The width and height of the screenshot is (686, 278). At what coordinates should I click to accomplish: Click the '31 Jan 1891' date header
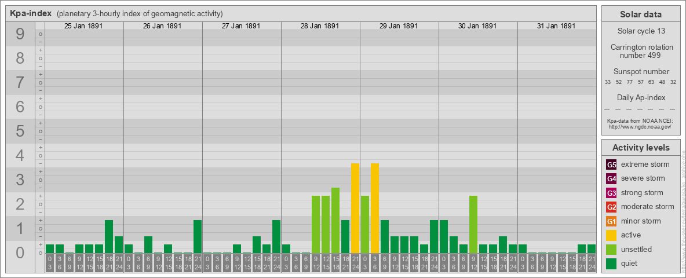pos(556,26)
